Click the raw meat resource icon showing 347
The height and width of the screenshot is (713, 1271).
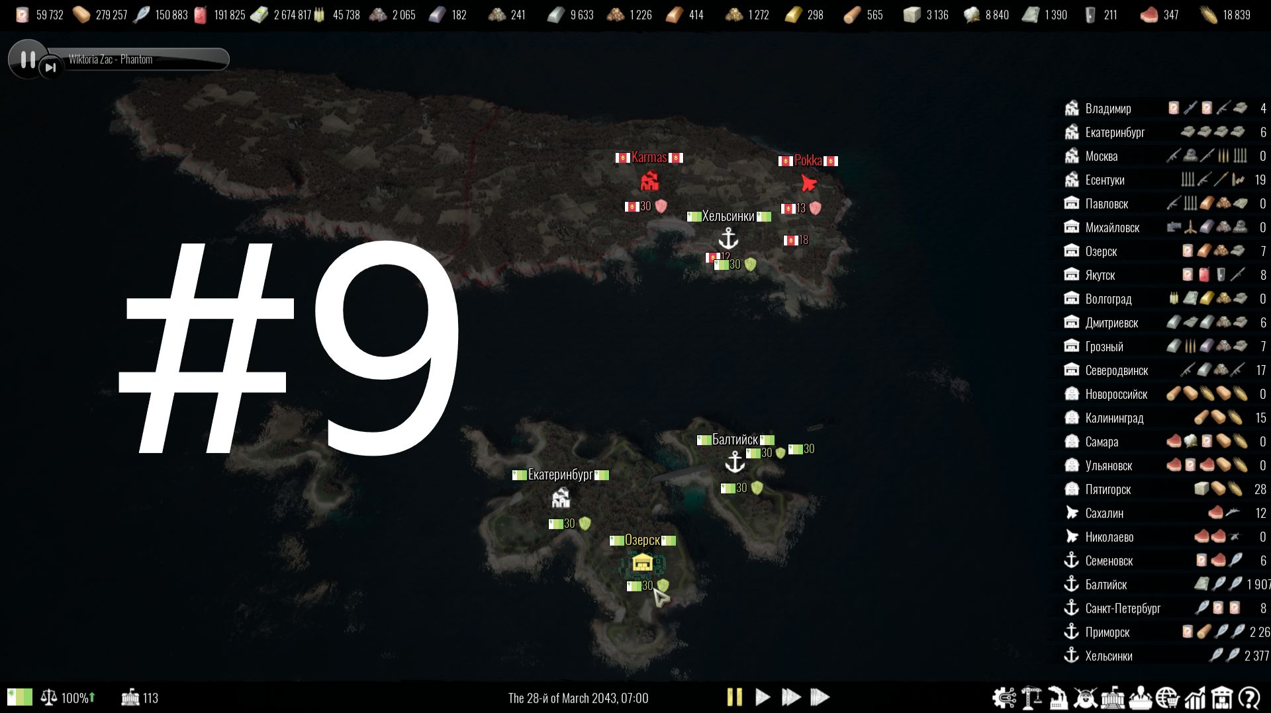tap(1149, 15)
